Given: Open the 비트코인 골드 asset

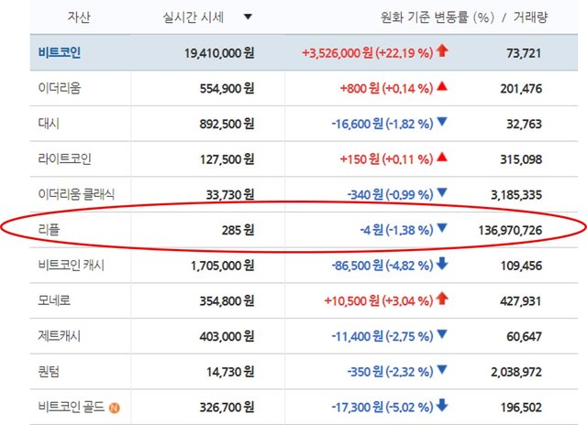Looking at the screenshot, I should 72,407.
